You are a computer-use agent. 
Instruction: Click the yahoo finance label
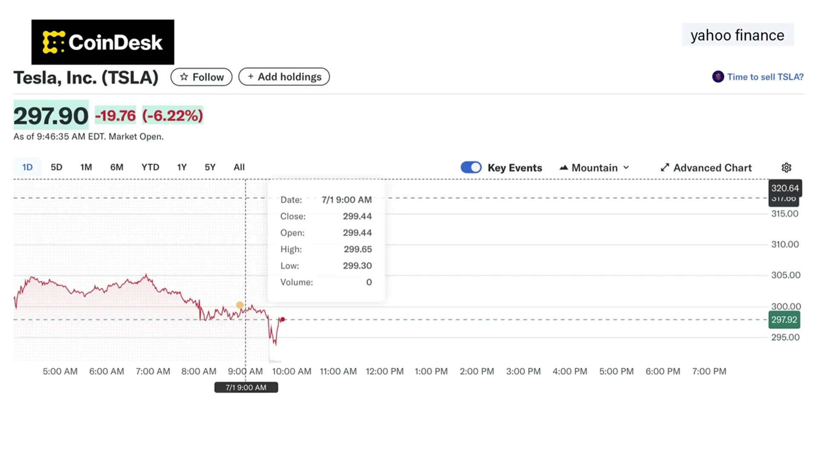pyautogui.click(x=737, y=35)
